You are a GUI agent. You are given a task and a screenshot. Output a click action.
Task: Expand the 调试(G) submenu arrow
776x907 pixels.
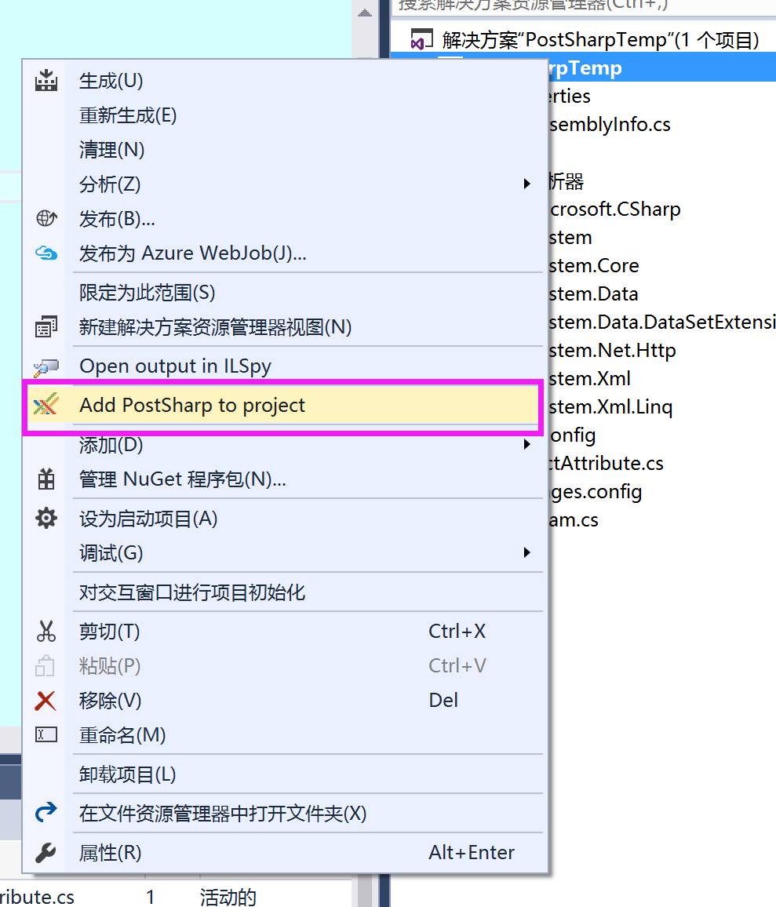point(527,552)
